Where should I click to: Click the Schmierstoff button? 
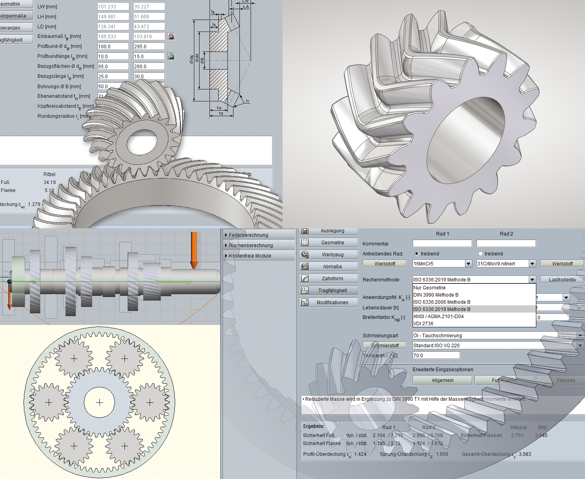pos(385,346)
